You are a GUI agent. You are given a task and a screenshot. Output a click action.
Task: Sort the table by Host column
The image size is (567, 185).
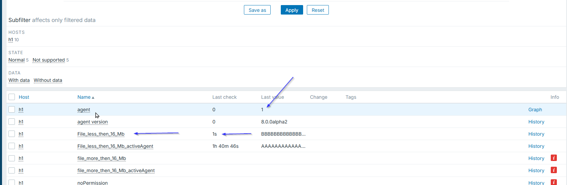point(24,97)
